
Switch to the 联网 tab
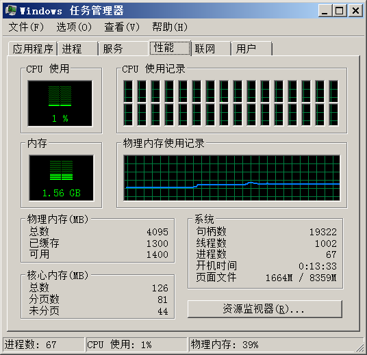click(211, 49)
